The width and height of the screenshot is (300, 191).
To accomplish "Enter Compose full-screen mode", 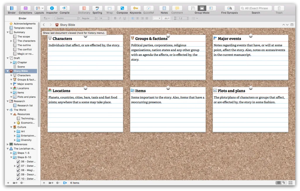I will pos(122,8).
